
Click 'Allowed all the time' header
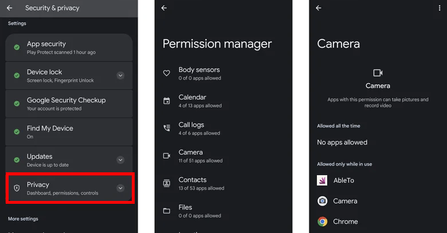pos(338,126)
